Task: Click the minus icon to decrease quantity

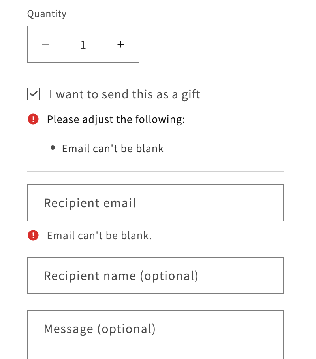Action: (x=46, y=44)
